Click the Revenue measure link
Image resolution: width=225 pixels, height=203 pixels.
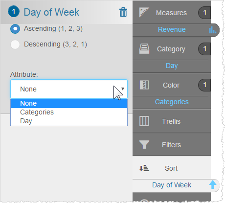tap(172, 29)
